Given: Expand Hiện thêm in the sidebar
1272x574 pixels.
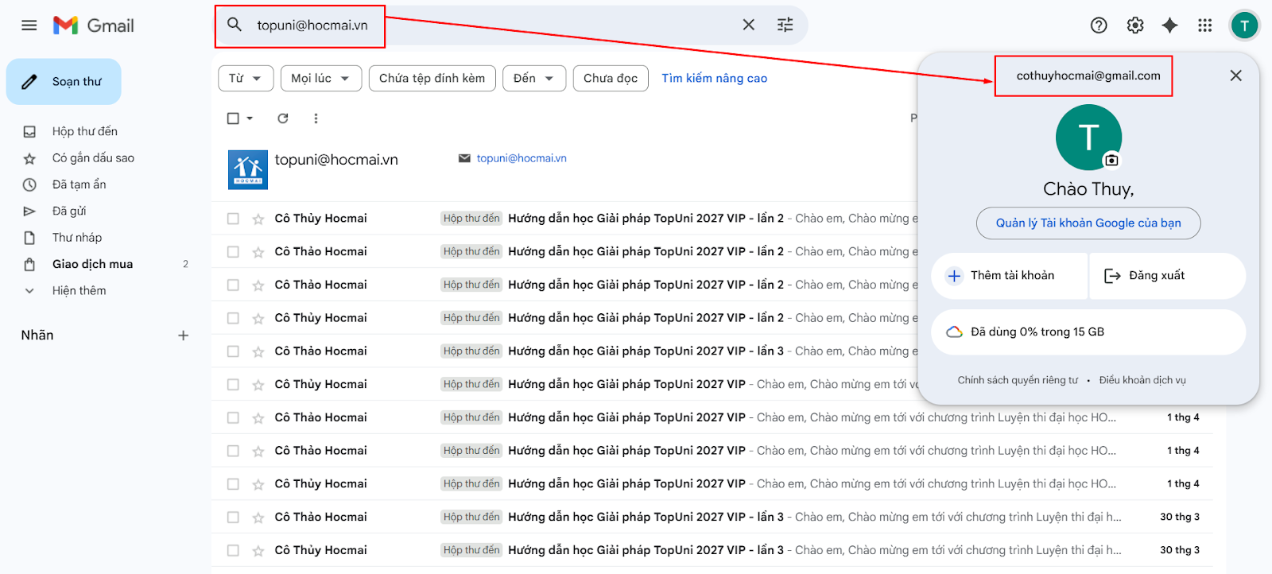Looking at the screenshot, I should 79,291.
